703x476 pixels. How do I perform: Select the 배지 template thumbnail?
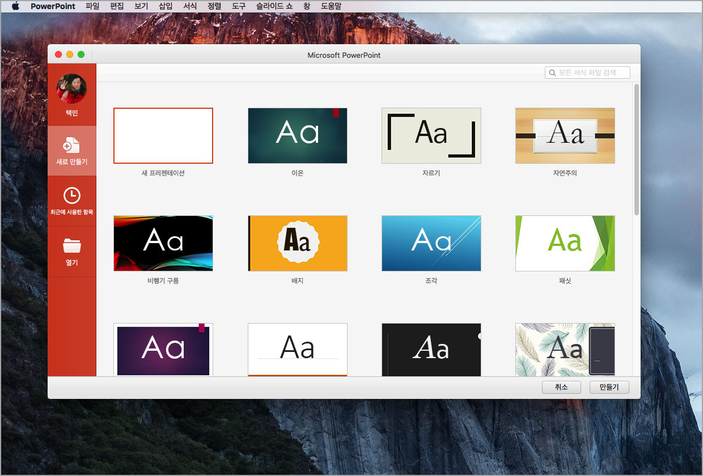point(298,243)
